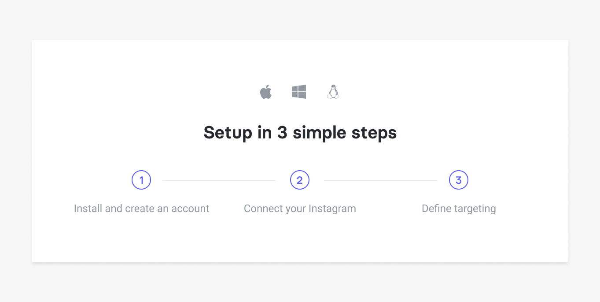600x302 pixels.
Task: Select the Windows logo icon
Action: [299, 92]
